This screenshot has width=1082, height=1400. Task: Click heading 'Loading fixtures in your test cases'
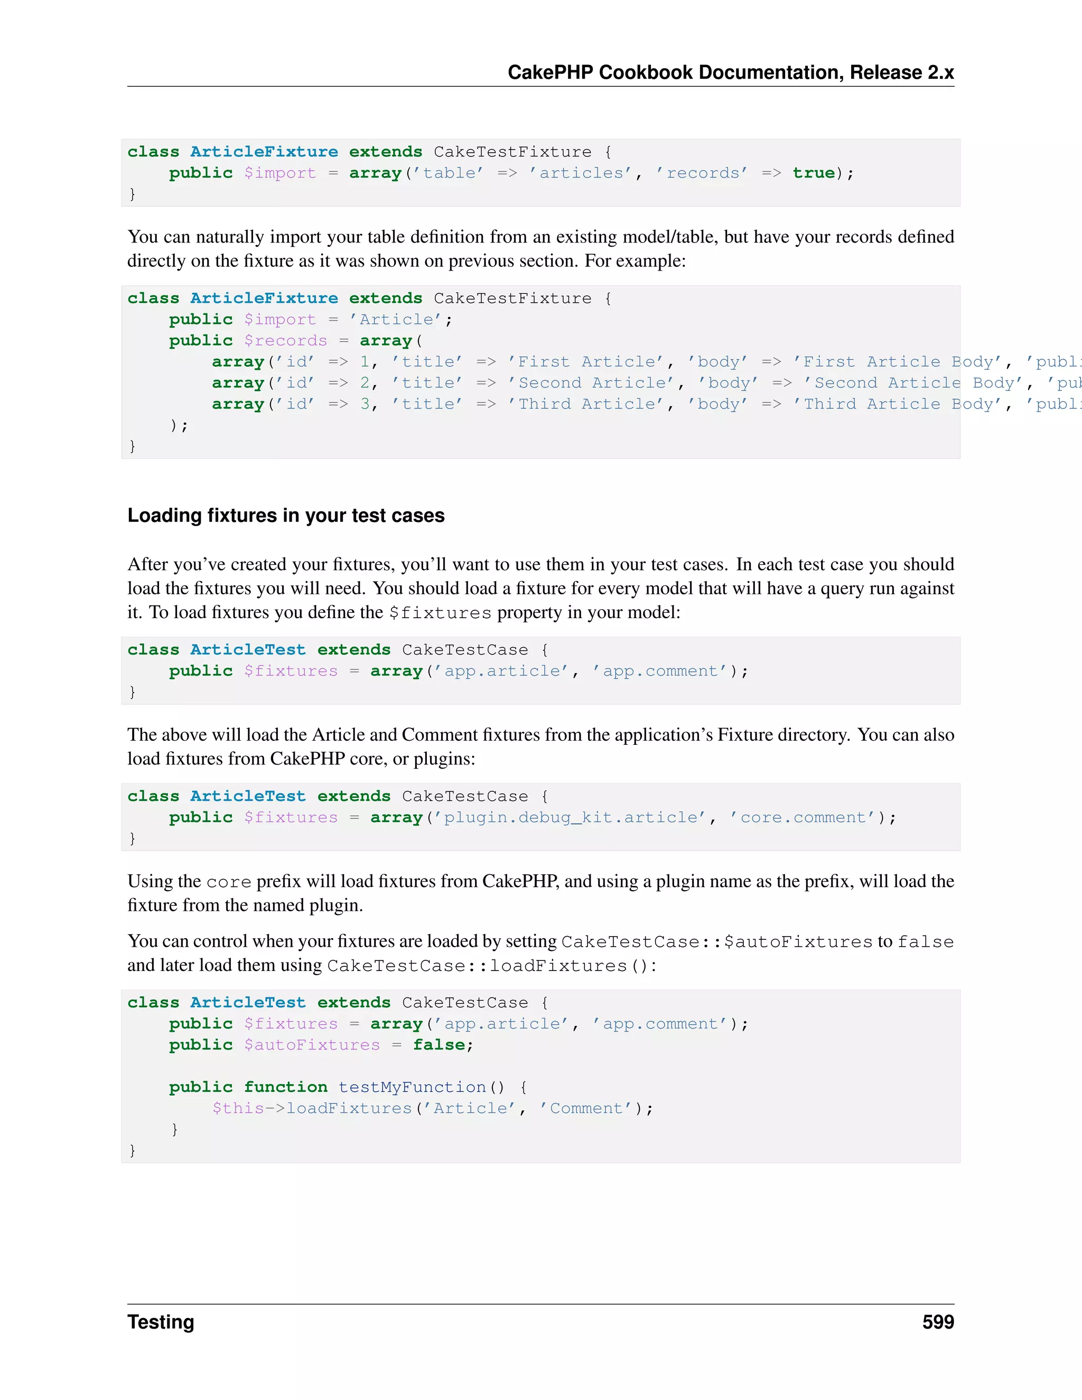(x=286, y=516)
